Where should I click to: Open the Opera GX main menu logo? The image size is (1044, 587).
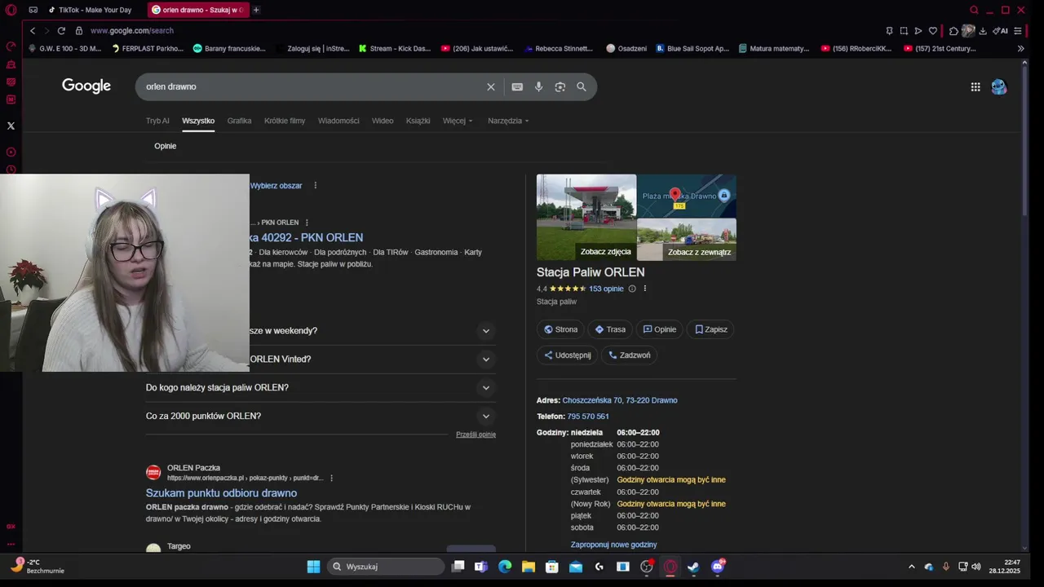[11, 10]
